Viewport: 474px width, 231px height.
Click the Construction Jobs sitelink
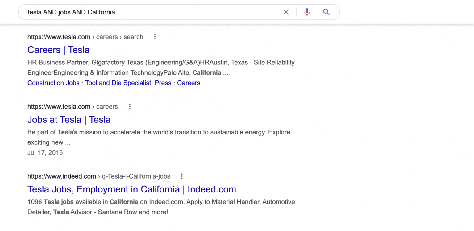(x=53, y=83)
